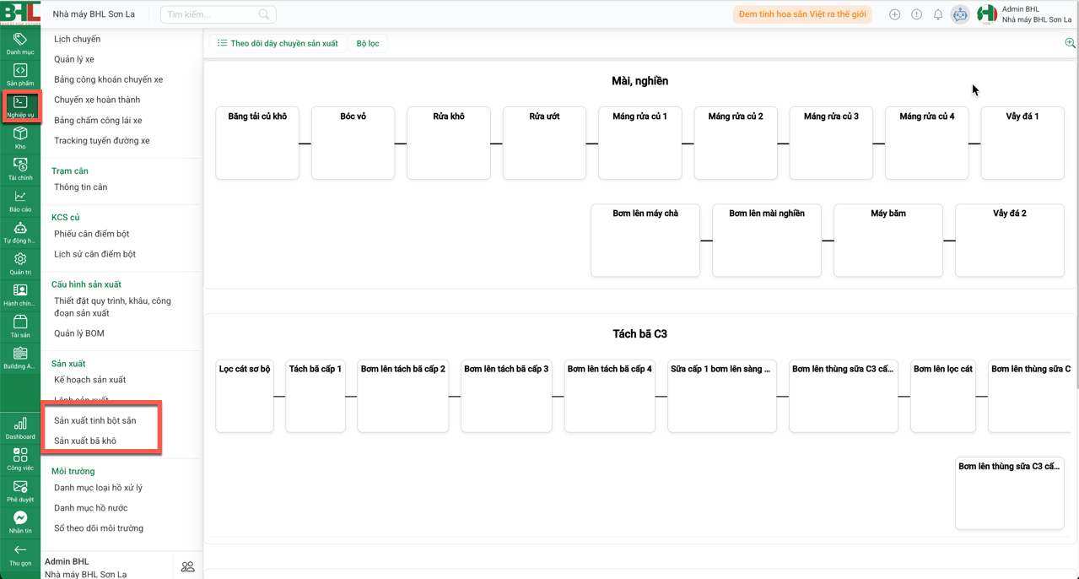1079x579 pixels.
Task: Open Sản xuất tinh bột sắn
Action: [x=94, y=420]
